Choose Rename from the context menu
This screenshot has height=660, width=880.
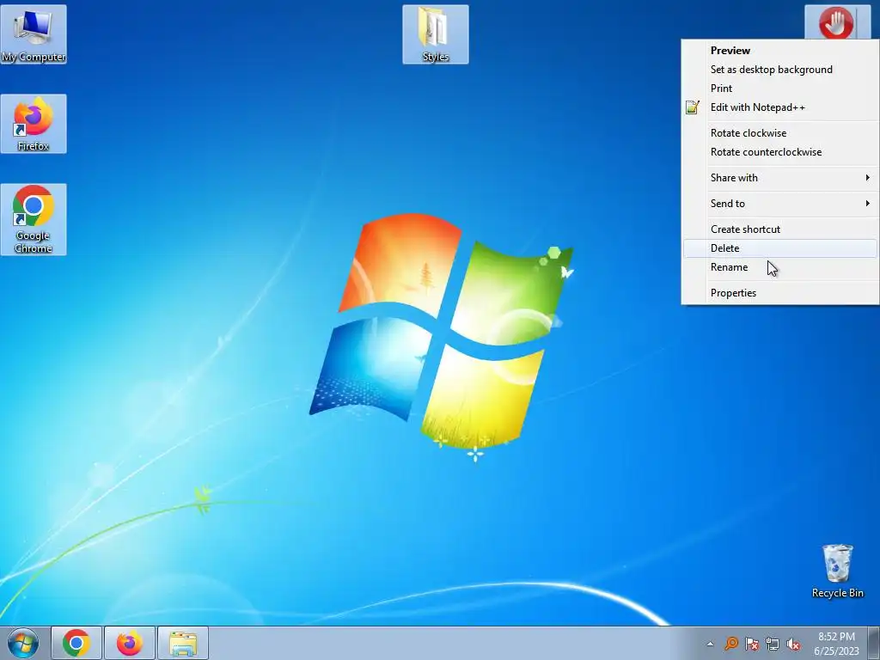[780, 267]
